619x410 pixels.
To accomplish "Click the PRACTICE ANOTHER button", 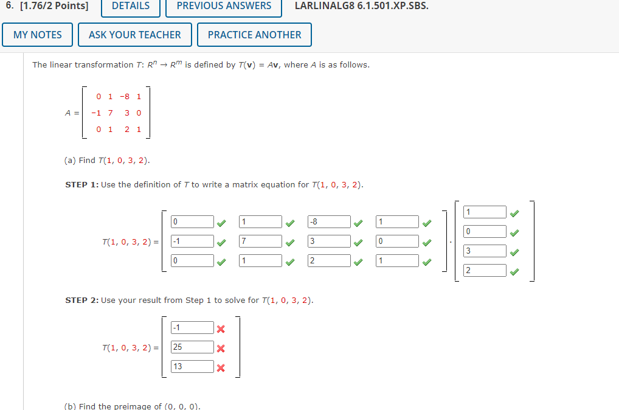I will 254,35.
